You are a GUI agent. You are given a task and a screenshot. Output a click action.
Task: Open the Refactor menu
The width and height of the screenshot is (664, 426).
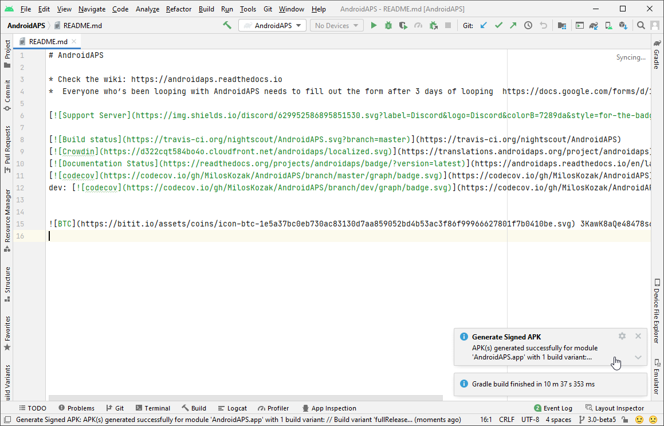[179, 9]
